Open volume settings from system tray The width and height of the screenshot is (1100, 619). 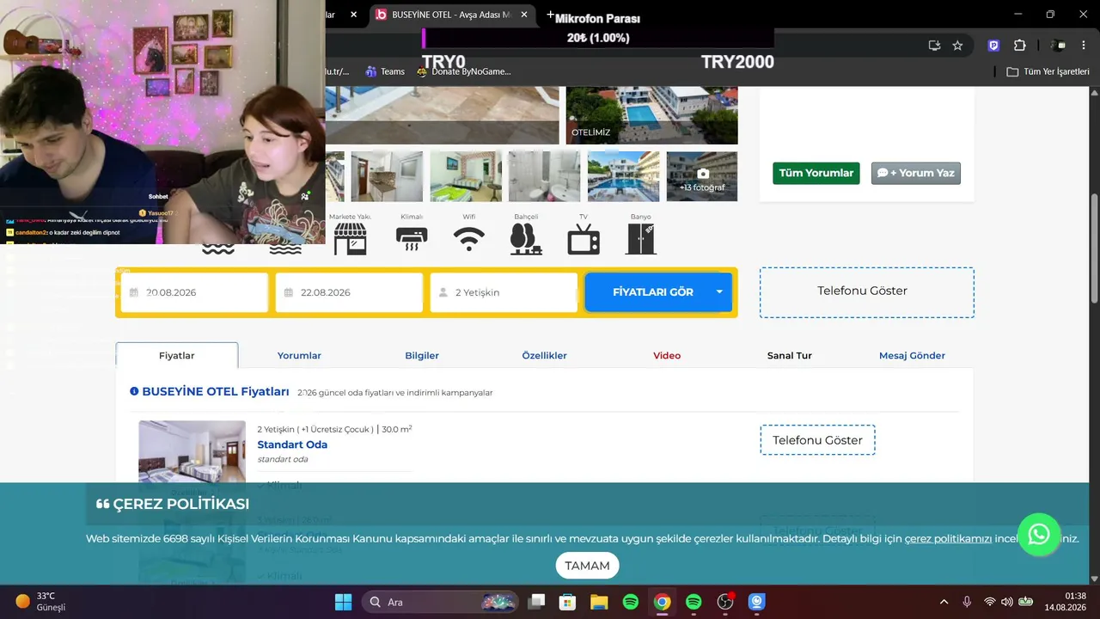1006,602
